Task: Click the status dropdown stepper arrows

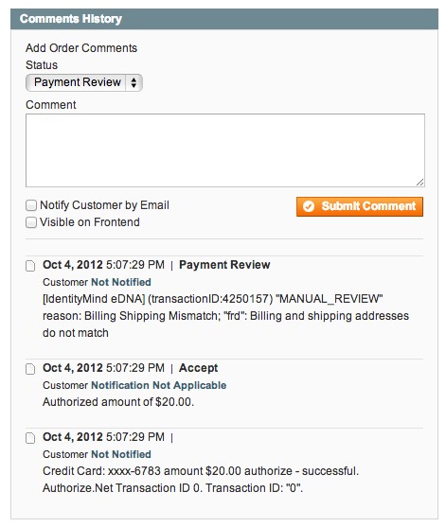Action: pyautogui.click(x=134, y=82)
